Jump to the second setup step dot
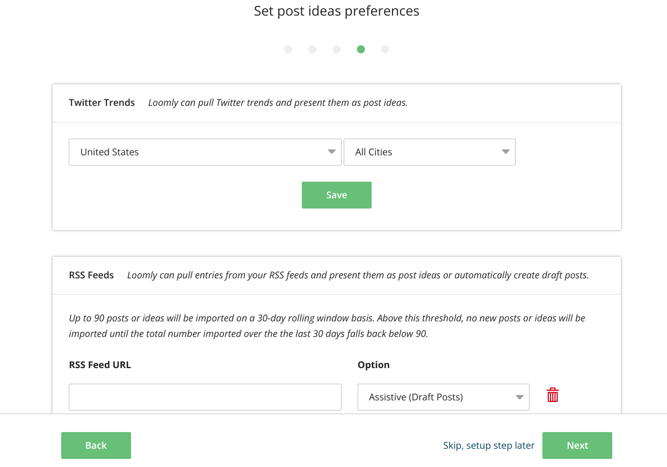This screenshot has height=467, width=667. [x=313, y=49]
